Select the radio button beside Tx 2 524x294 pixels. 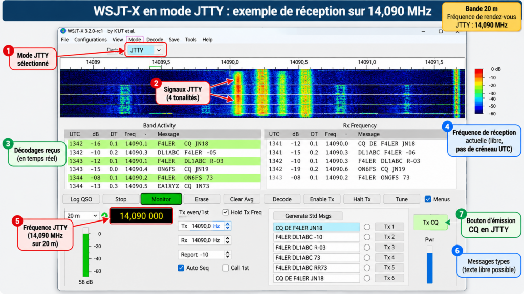click(367, 237)
